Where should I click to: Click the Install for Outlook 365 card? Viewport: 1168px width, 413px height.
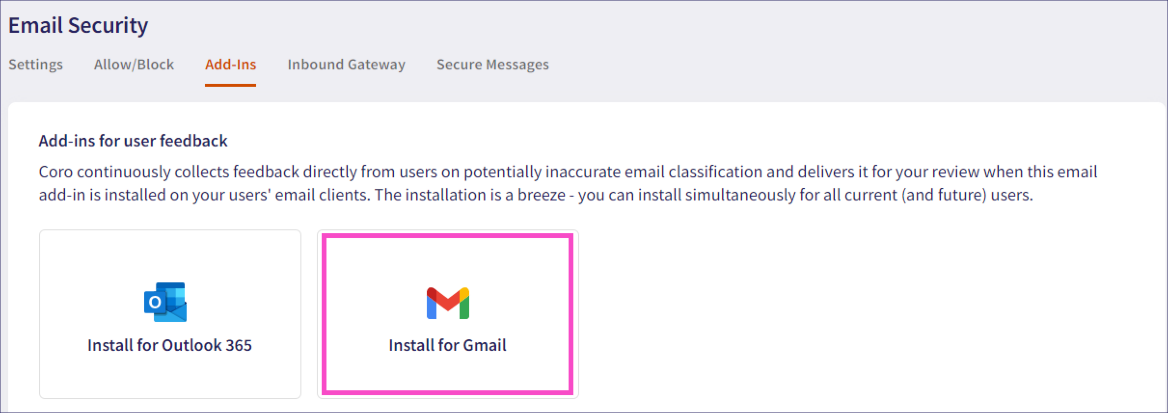[x=170, y=313]
